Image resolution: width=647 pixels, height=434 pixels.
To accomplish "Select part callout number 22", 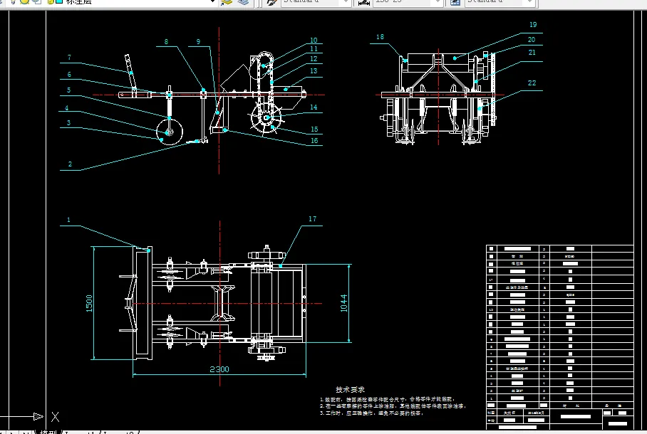I will pyautogui.click(x=532, y=83).
